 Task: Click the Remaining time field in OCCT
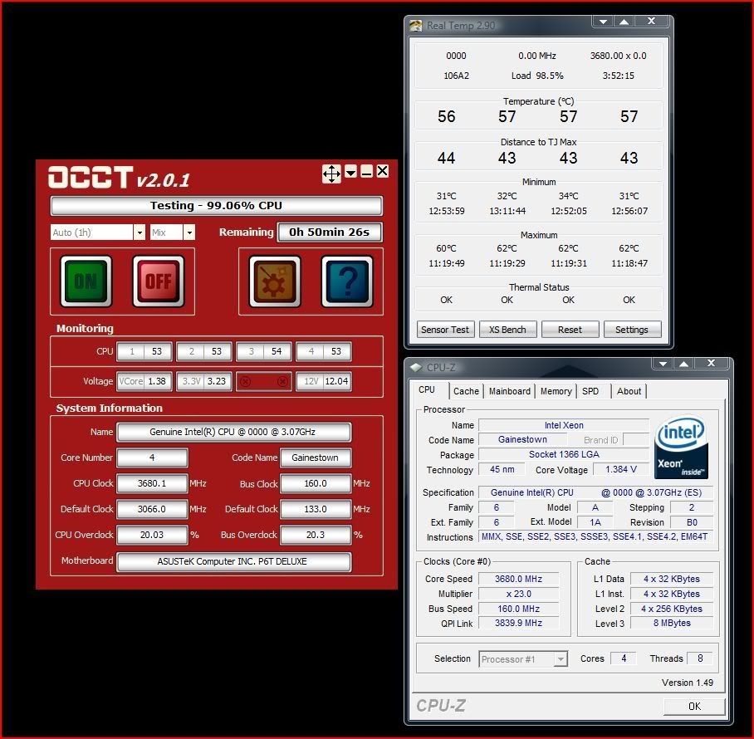330,232
